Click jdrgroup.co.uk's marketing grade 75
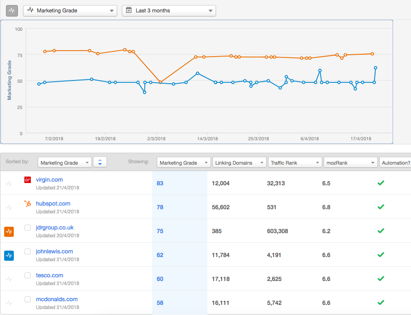Screen dimensions: 411x315 coord(160,231)
